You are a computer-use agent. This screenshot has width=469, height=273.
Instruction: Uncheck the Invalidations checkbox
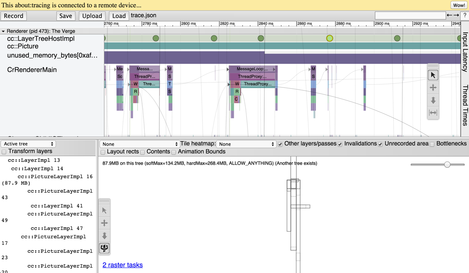click(x=340, y=144)
